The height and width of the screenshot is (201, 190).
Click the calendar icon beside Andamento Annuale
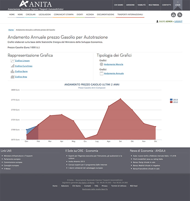pyautogui.click(x=101, y=73)
